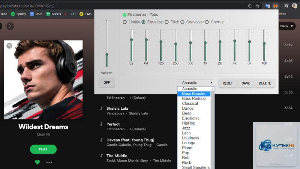
Task: Open the Spotify bookmark
Action: coord(18,14)
